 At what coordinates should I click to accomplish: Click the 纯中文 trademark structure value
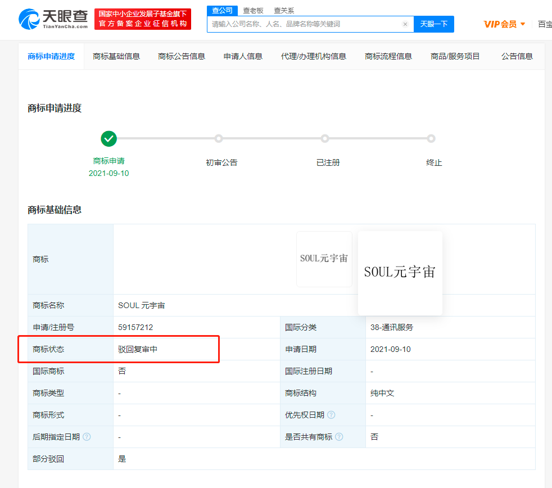(382, 393)
